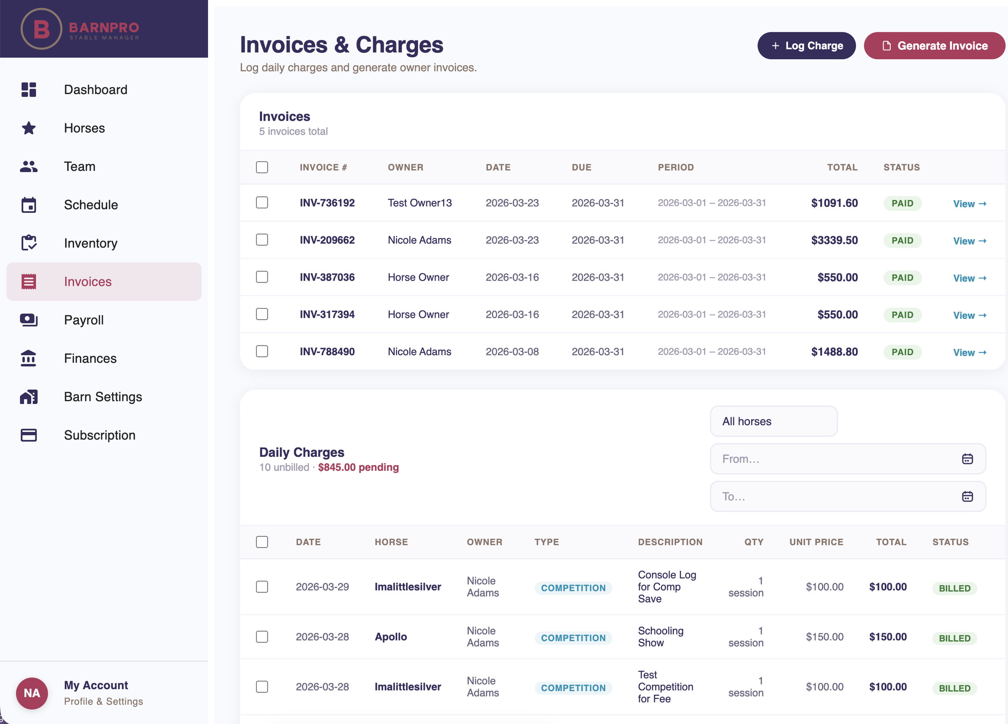Select the checkbox for invoice INV-736192
The image size is (1008, 724).
click(x=262, y=202)
